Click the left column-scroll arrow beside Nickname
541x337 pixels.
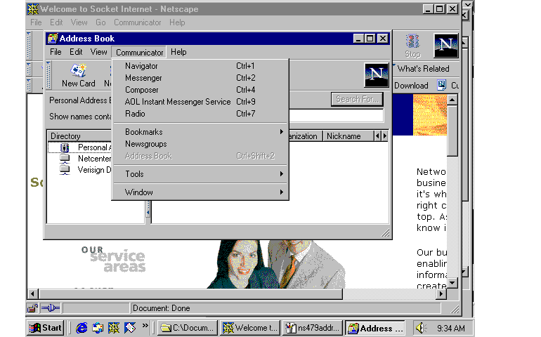tap(377, 136)
